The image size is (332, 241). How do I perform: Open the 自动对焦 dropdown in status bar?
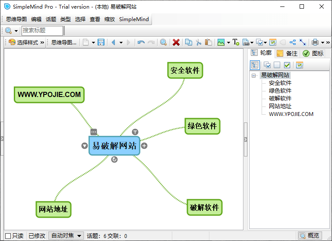[66, 235]
